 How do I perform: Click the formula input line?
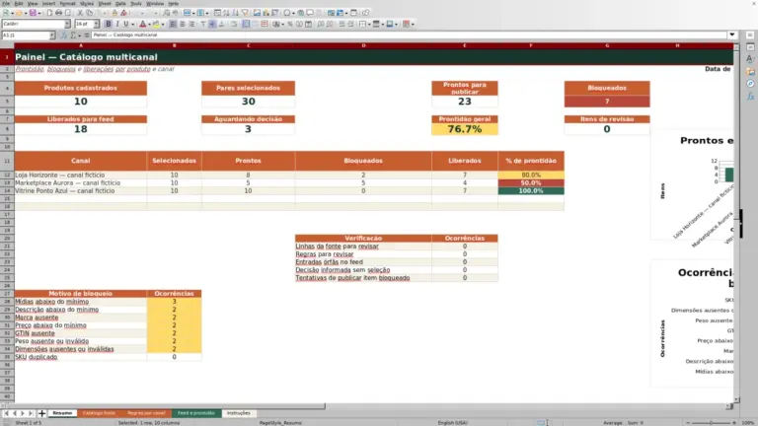pyautogui.click(x=409, y=35)
